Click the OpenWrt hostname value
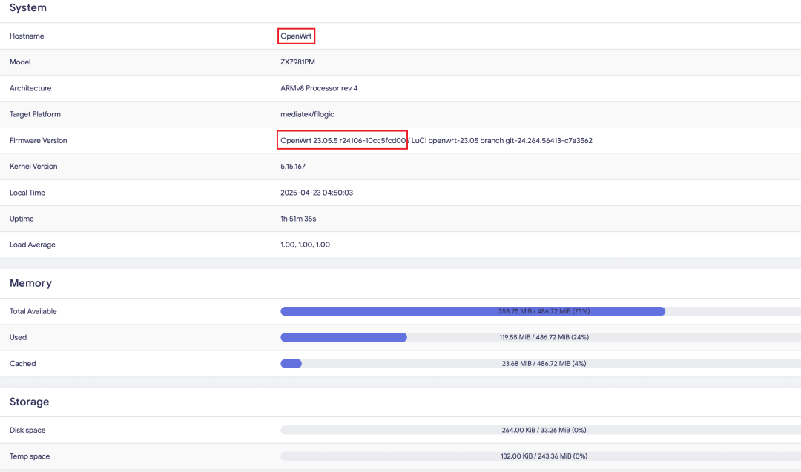This screenshot has width=801, height=472. point(296,36)
